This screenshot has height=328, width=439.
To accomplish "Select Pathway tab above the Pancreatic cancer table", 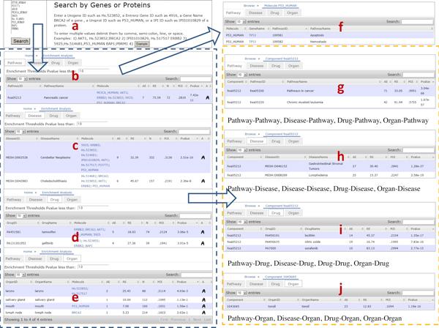I will pos(15,63).
